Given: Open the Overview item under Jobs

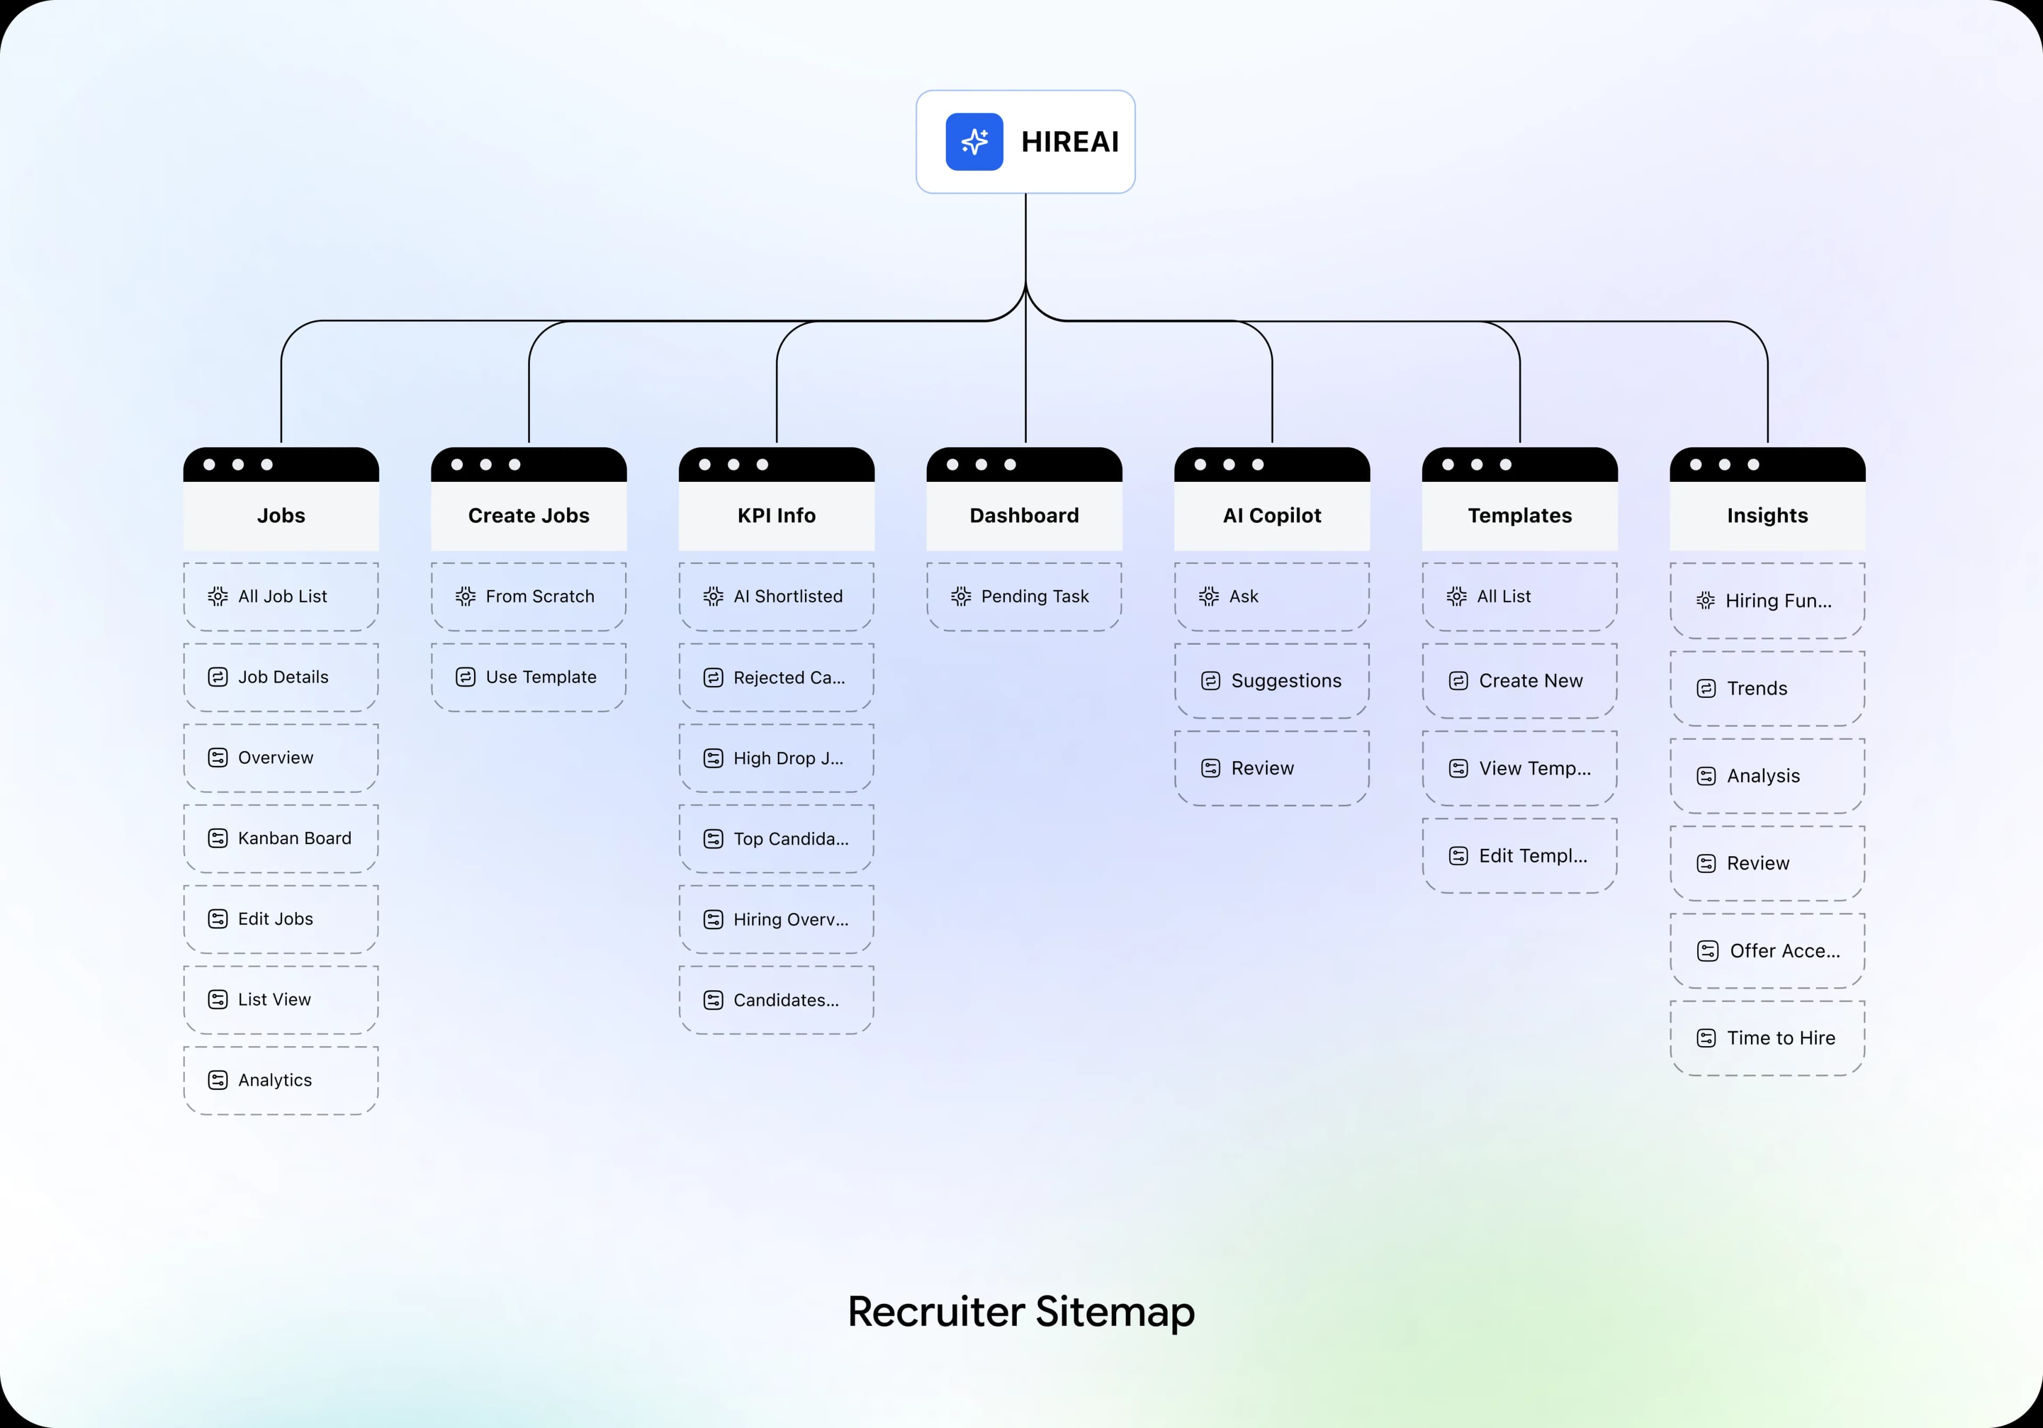Looking at the screenshot, I should coord(281,758).
